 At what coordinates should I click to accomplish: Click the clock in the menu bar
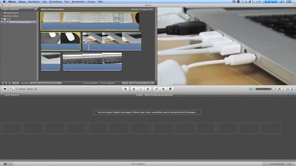[289, 1]
